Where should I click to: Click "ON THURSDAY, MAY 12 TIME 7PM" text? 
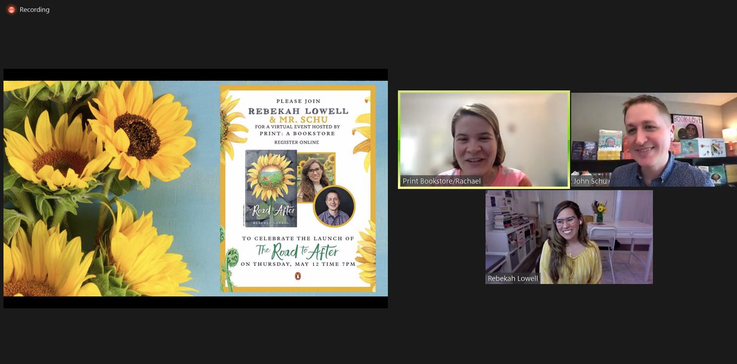[x=298, y=264]
